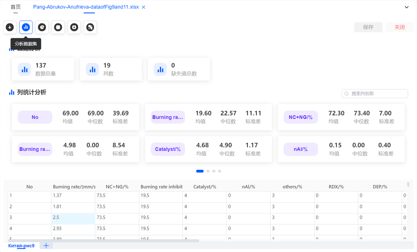Select the Catalyst/% column tag

(168, 149)
